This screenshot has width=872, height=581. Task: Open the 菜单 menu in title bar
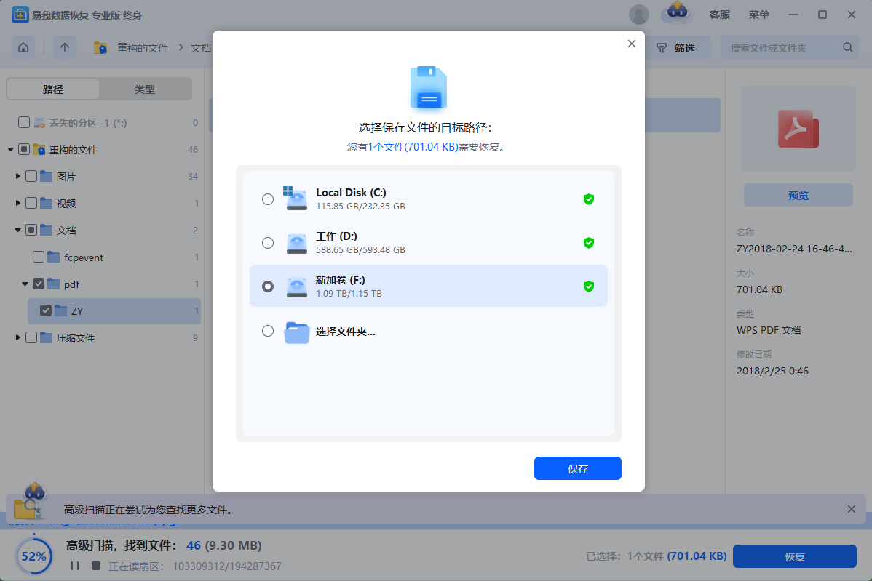(x=759, y=15)
